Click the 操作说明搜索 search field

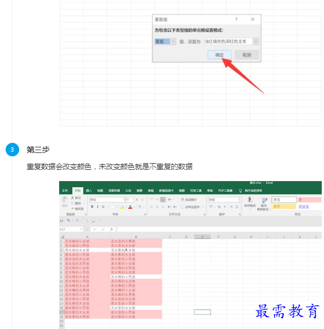pos(254,191)
